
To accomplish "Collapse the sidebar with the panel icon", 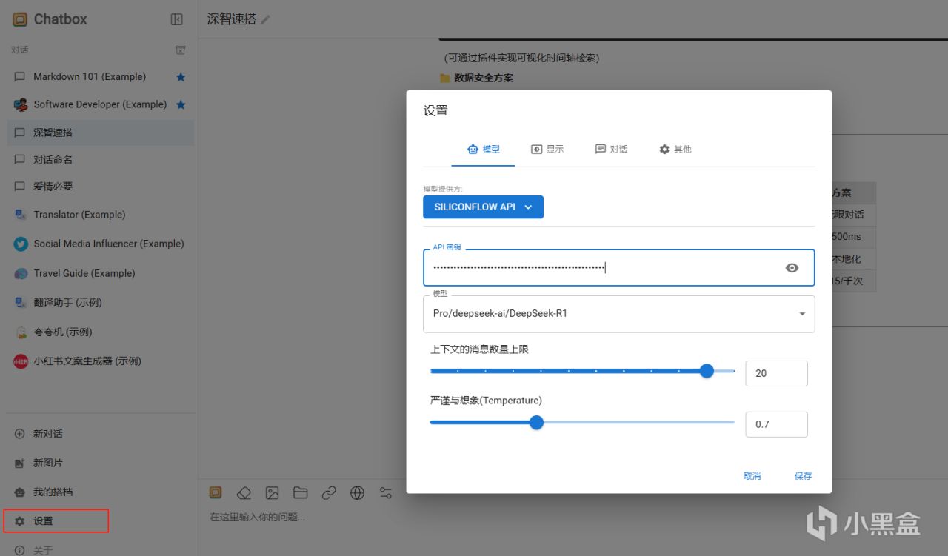I will [176, 19].
